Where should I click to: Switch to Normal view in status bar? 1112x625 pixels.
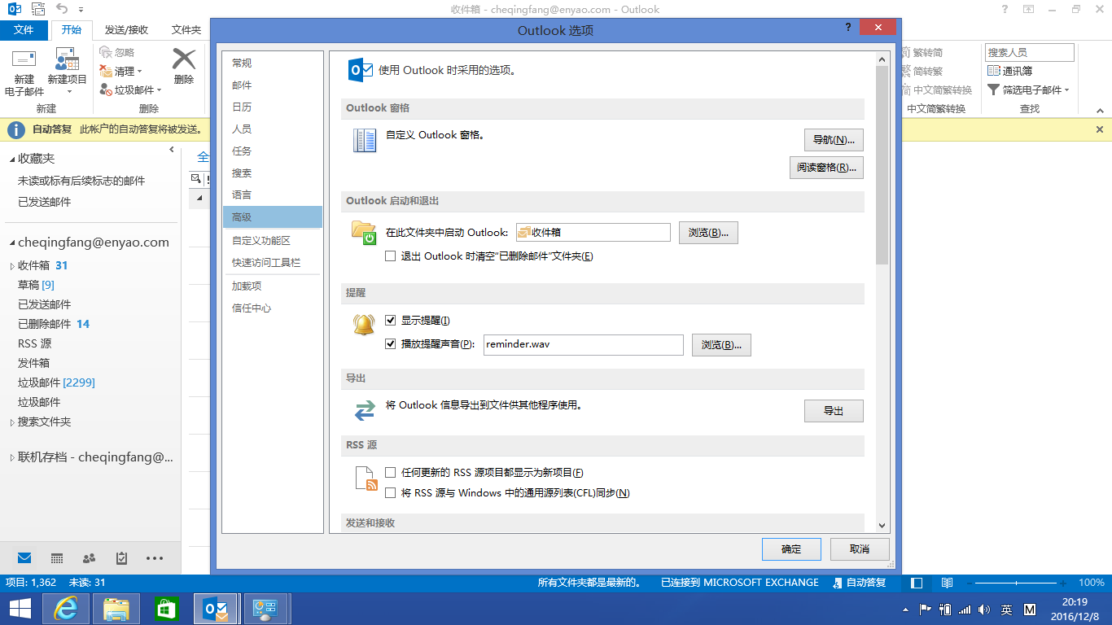point(917,583)
